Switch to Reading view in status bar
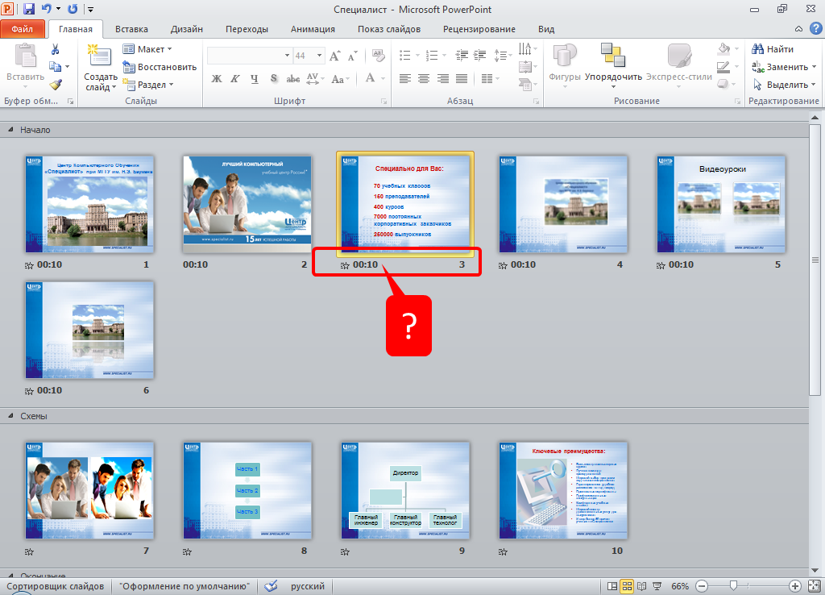Screen dimensions: 825x595 click(642, 586)
